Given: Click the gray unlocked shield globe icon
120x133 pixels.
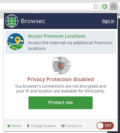Looking at the screenshot, I should pyautogui.click(x=61, y=66).
